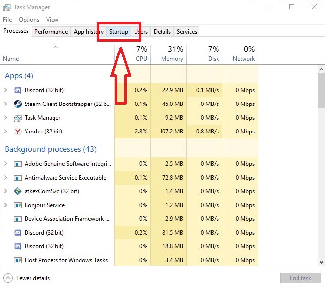
Task: Expand the Bonjour Service entry
Action: 6,205
